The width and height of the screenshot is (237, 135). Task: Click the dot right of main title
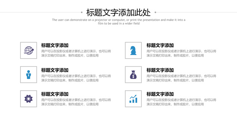click(155, 12)
